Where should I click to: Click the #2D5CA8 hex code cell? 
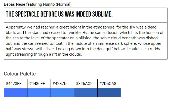(109, 84)
